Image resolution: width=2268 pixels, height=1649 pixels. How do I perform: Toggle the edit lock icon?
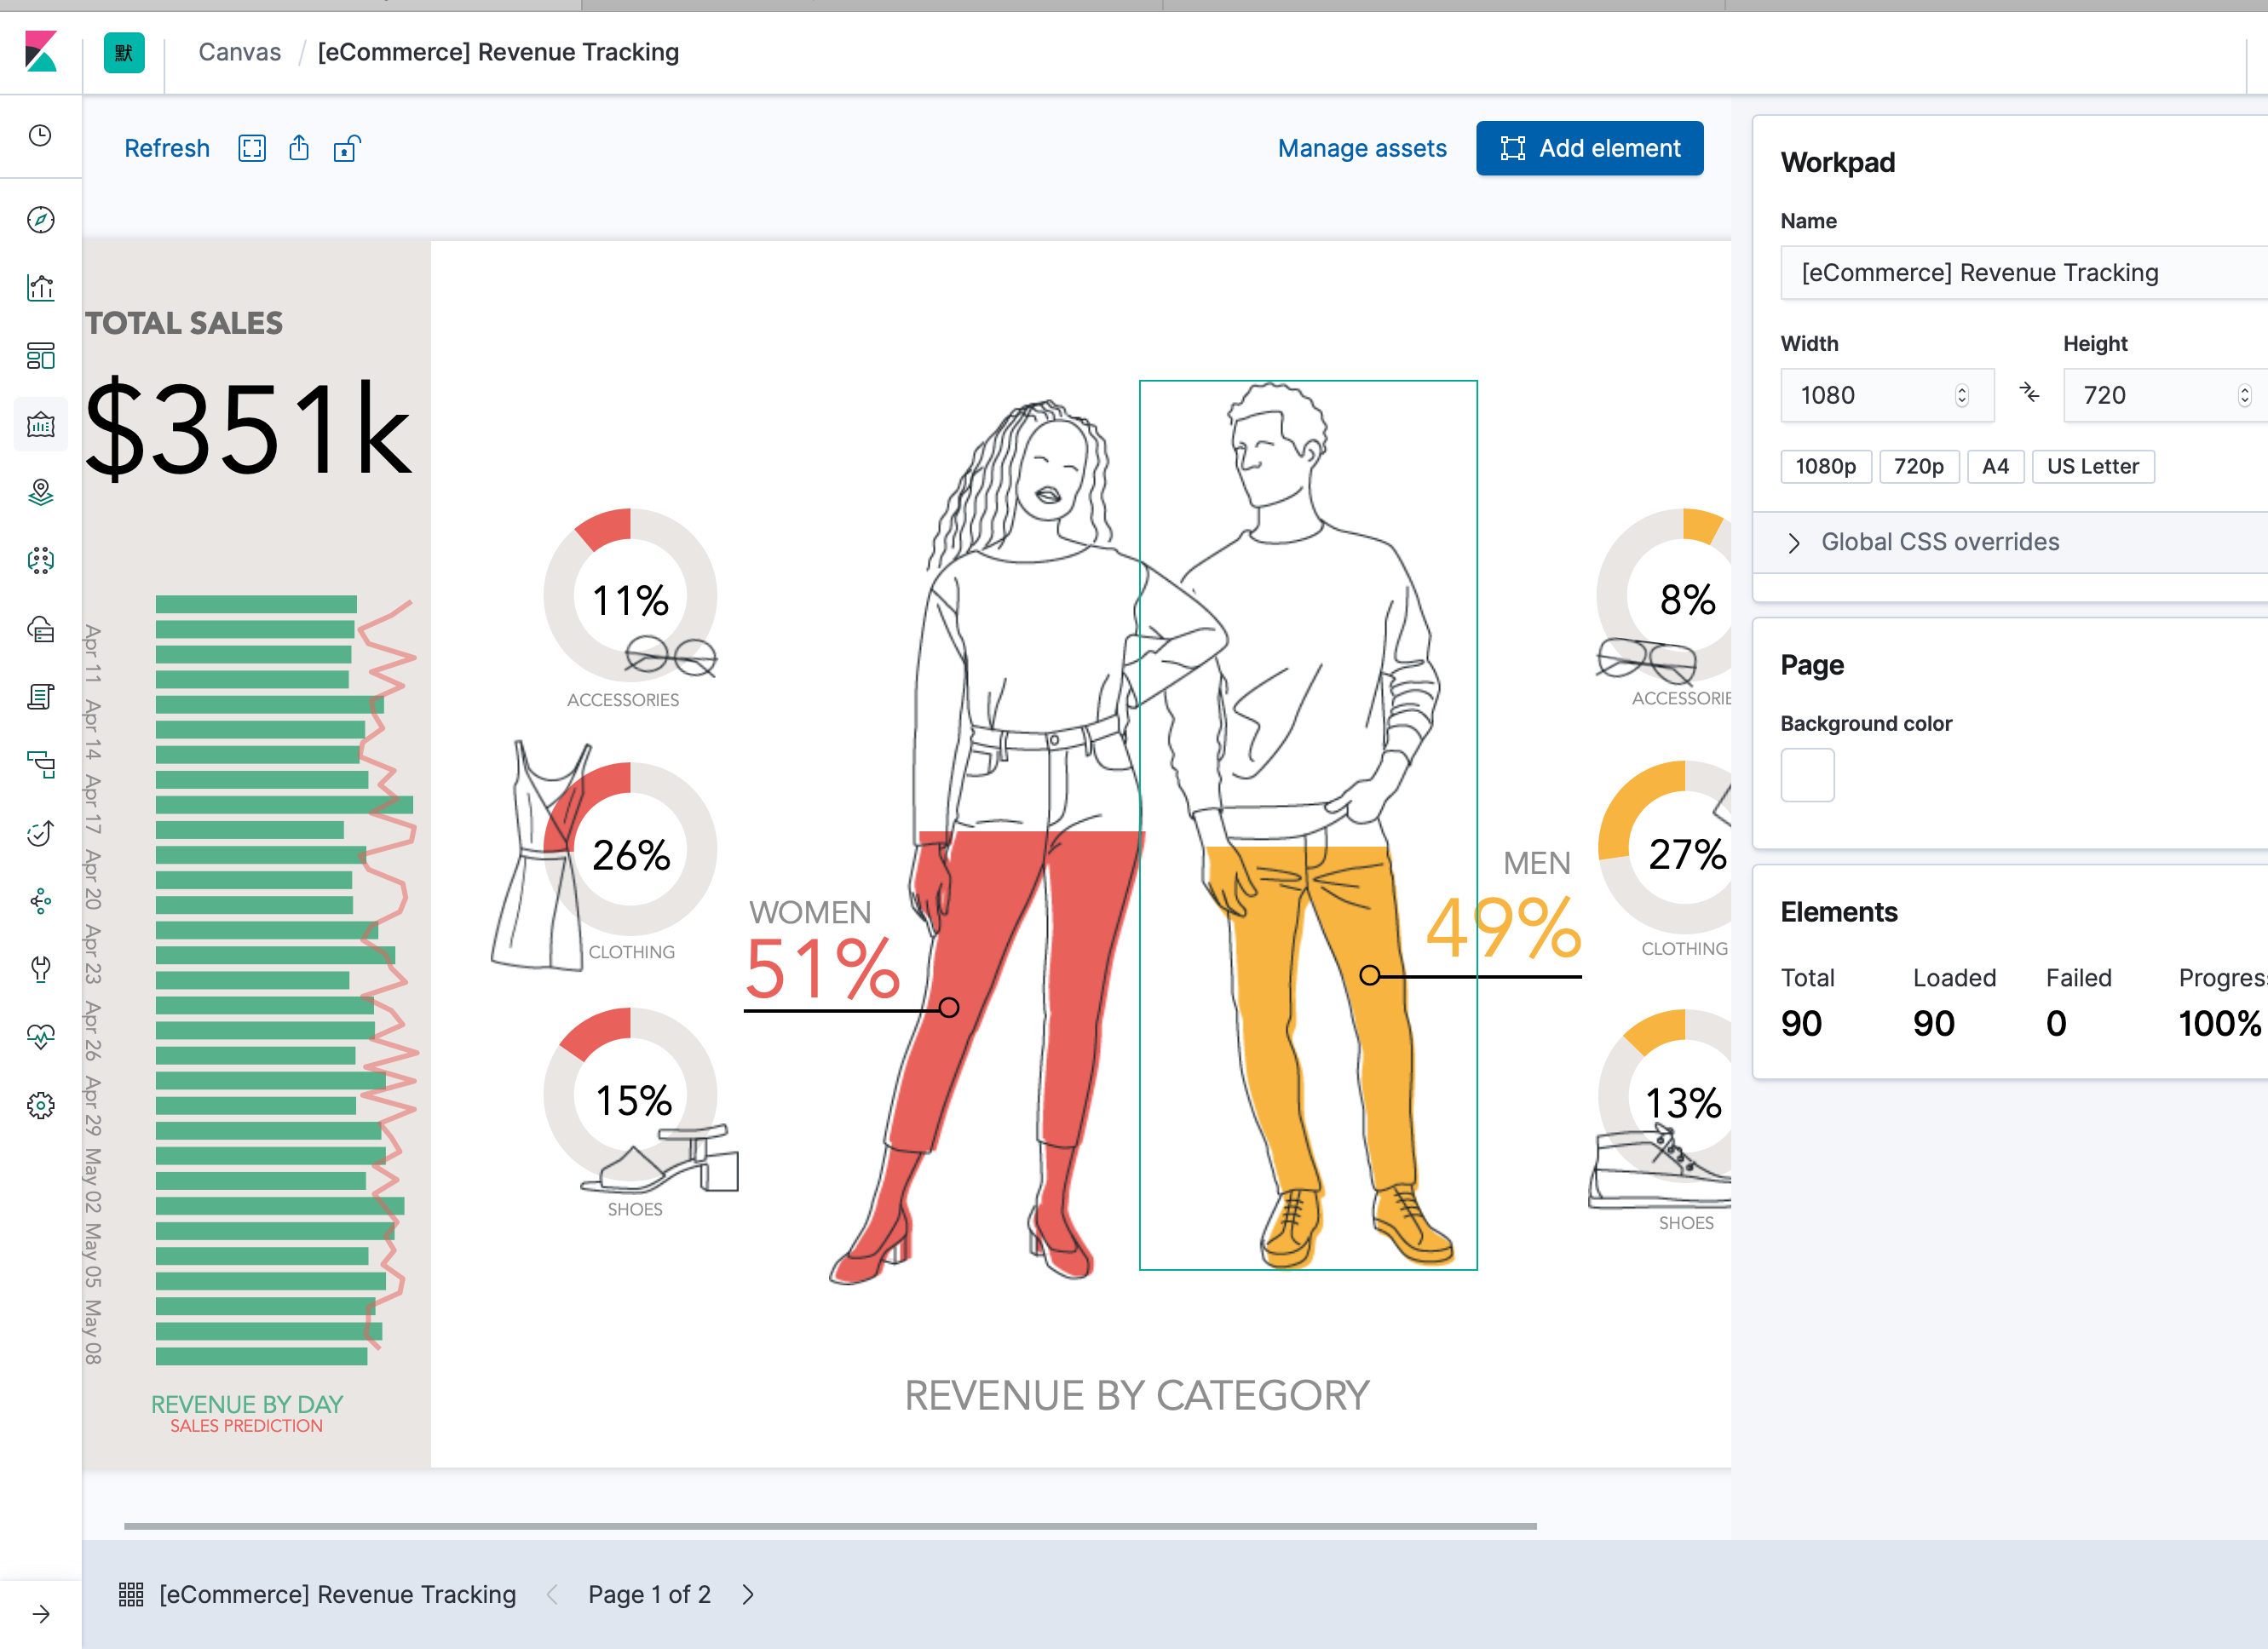pyautogui.click(x=346, y=149)
